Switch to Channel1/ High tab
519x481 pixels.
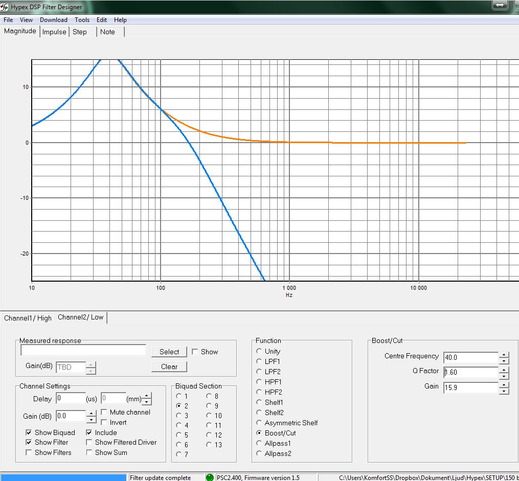(28, 318)
